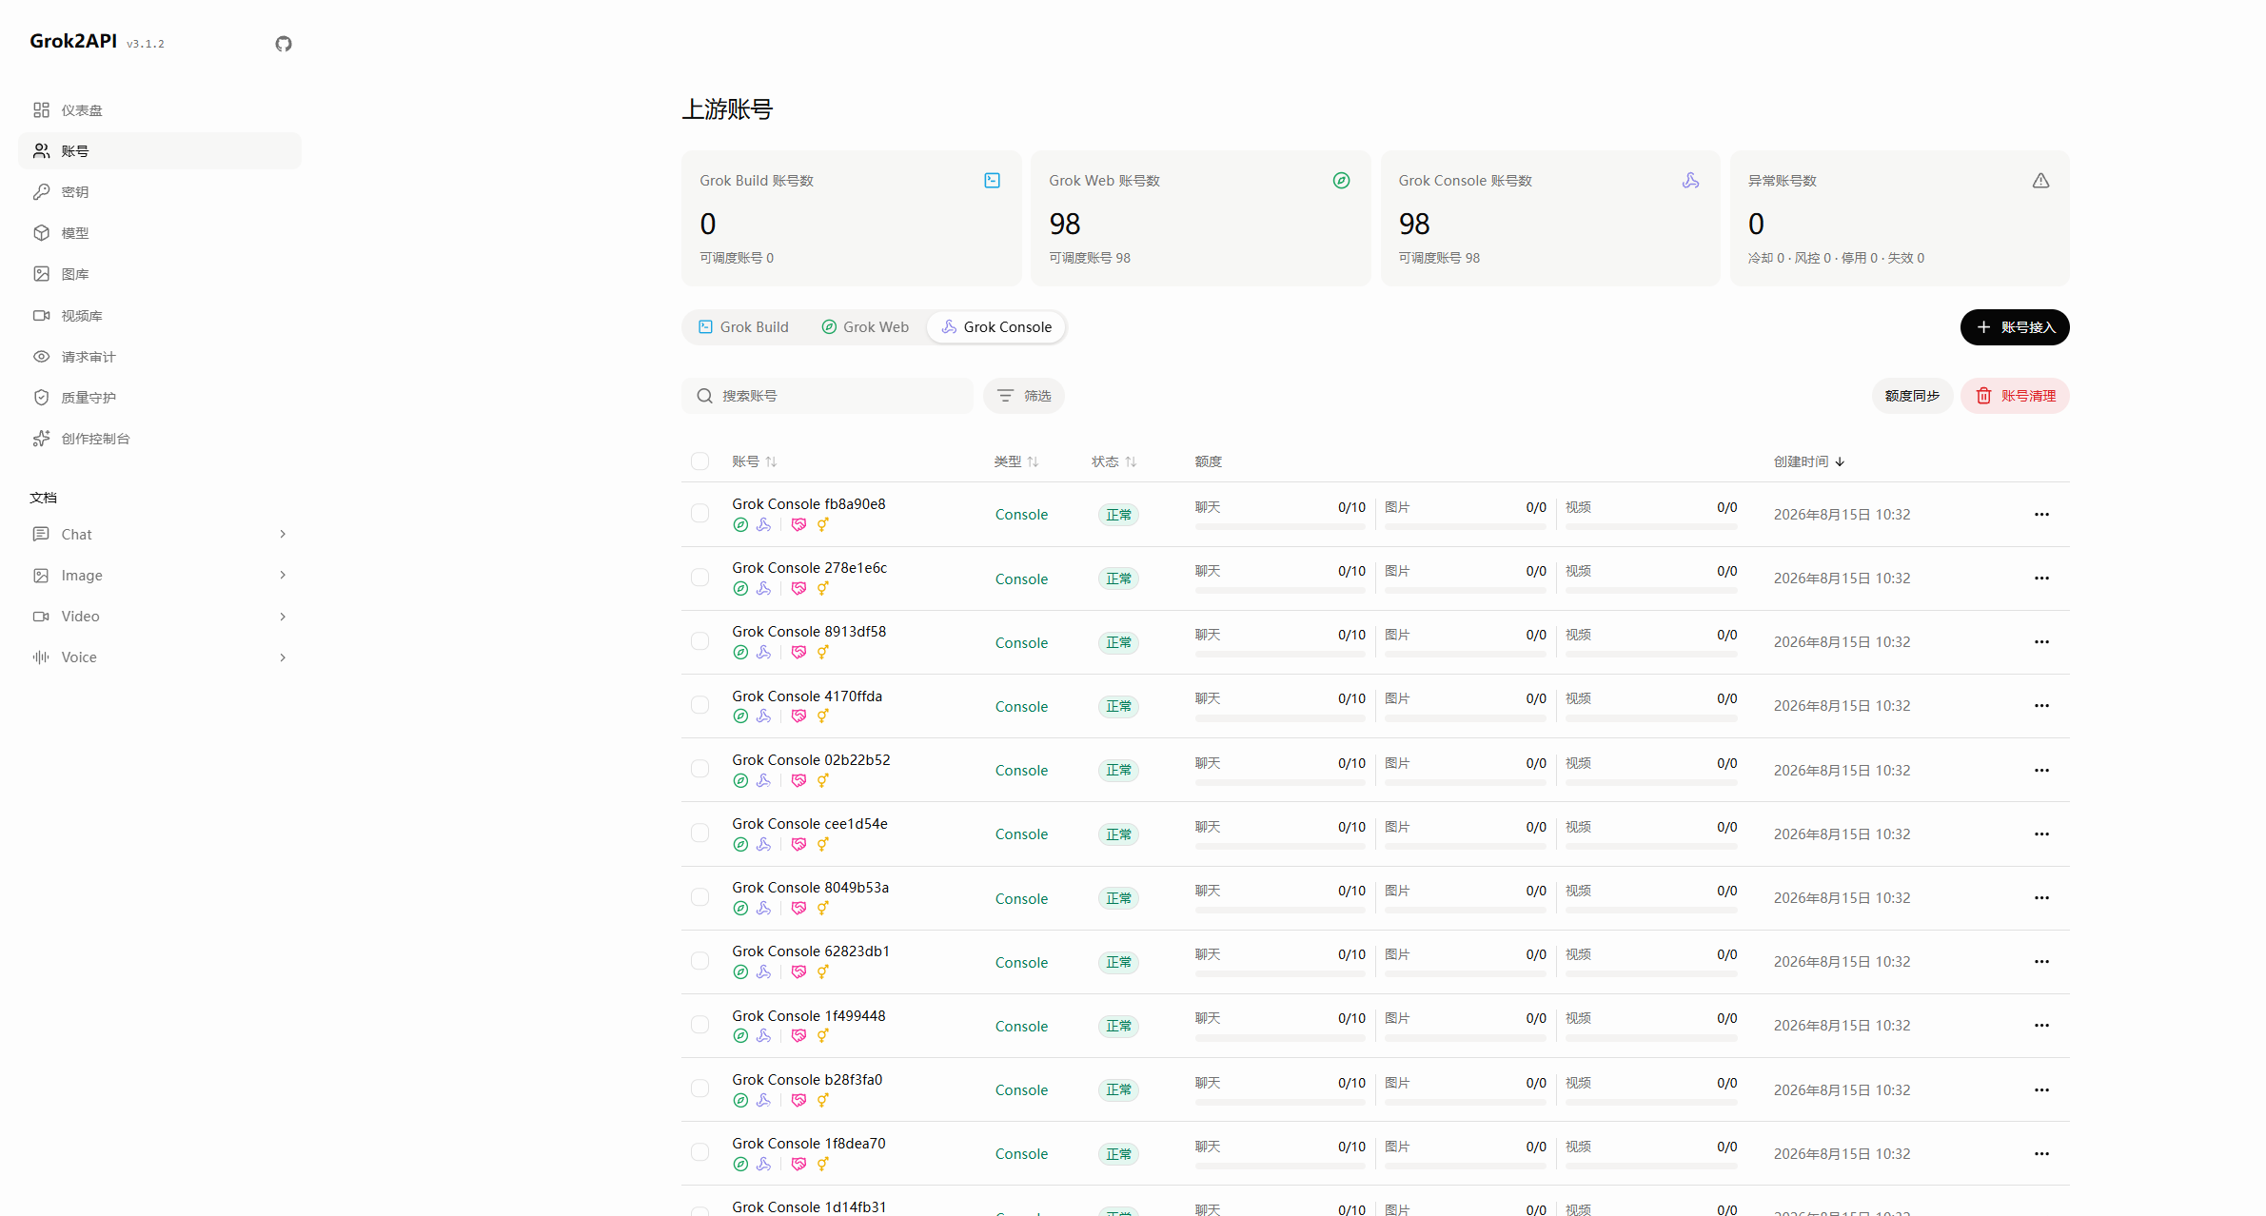Open the 视频库 video library page
Image resolution: width=2266 pixels, height=1216 pixels.
click(160, 316)
